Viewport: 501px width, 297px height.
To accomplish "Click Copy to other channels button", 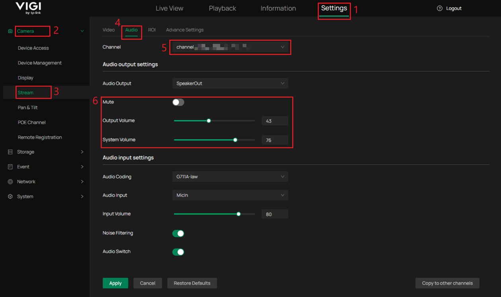I will click(447, 283).
